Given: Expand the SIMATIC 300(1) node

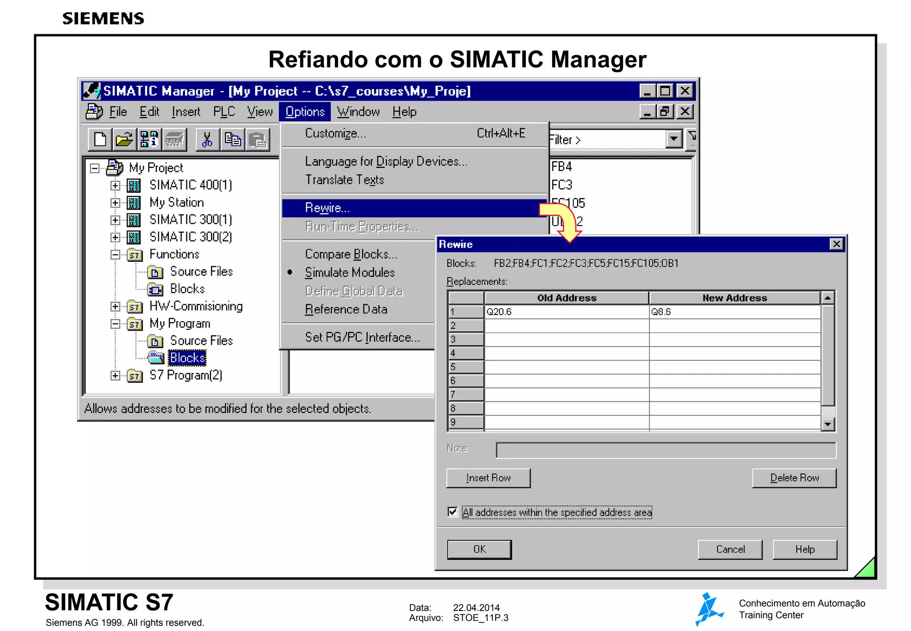Looking at the screenshot, I should point(115,220).
